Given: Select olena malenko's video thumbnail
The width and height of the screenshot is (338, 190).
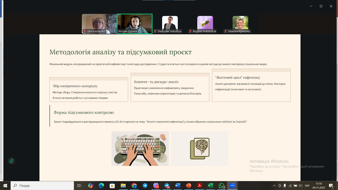Looking at the screenshot, I should 99,24.
